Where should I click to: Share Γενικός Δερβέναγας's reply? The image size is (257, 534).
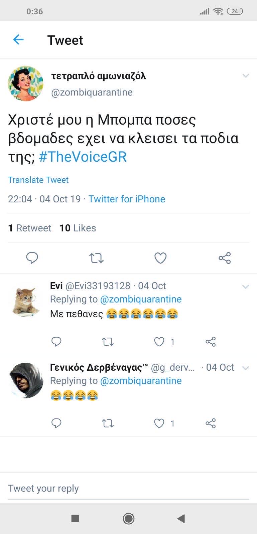tap(211, 423)
